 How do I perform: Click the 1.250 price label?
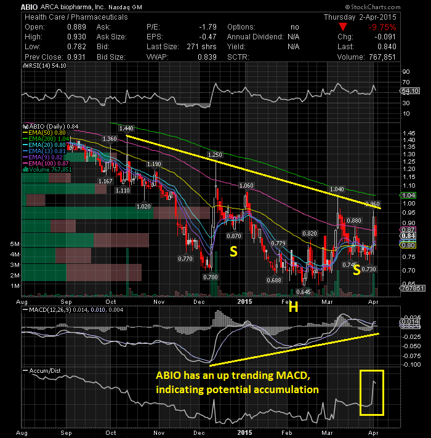point(215,155)
